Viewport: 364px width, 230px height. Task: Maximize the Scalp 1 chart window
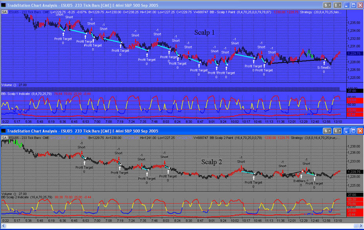tap(353, 5)
